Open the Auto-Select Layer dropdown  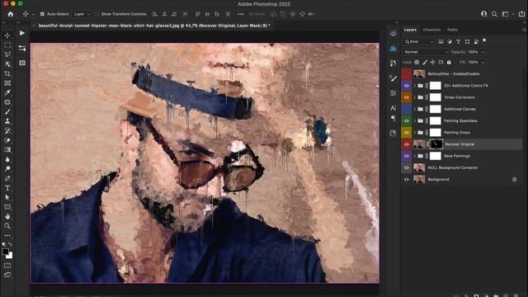[82, 14]
